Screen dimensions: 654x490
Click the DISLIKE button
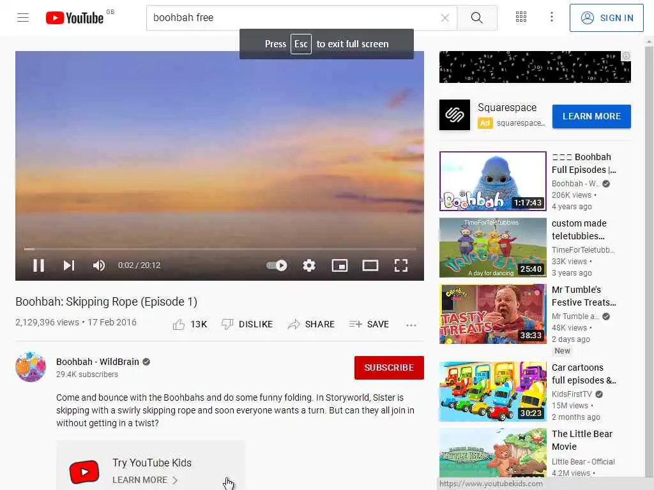click(x=247, y=324)
